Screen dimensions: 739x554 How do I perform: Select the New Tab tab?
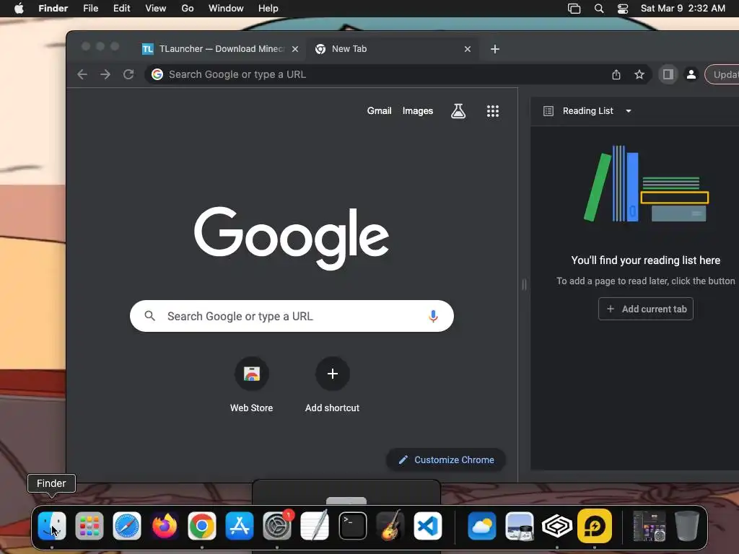pyautogui.click(x=392, y=49)
